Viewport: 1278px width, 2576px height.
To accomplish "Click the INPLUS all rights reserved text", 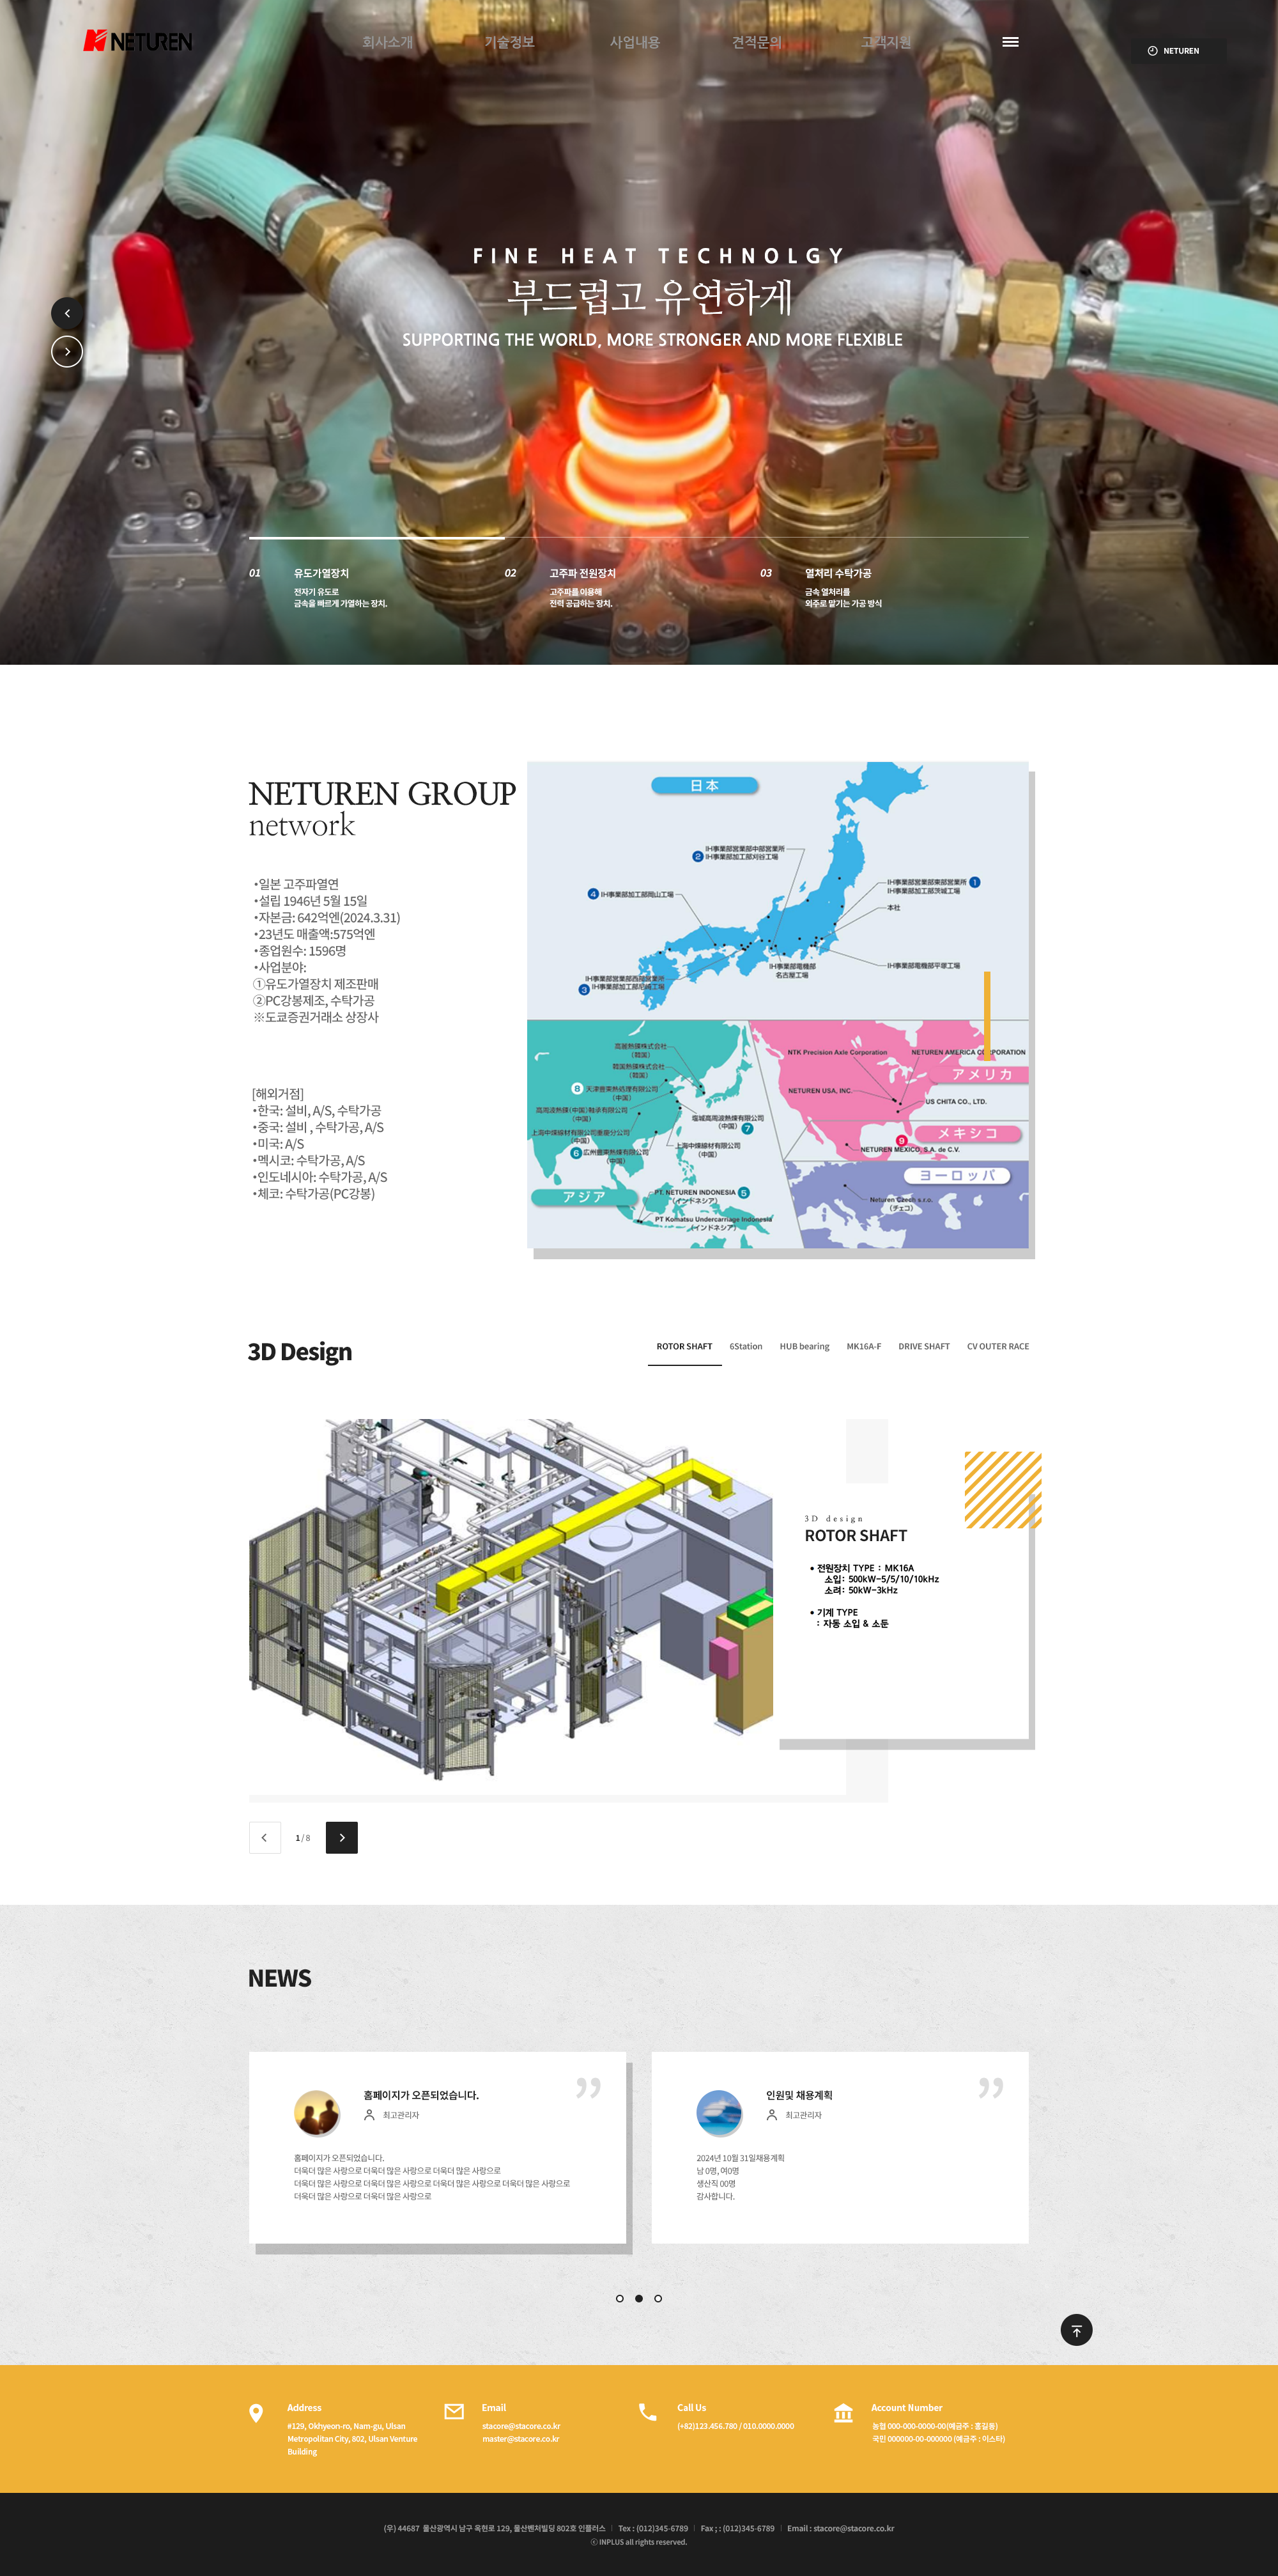I will [639, 2542].
